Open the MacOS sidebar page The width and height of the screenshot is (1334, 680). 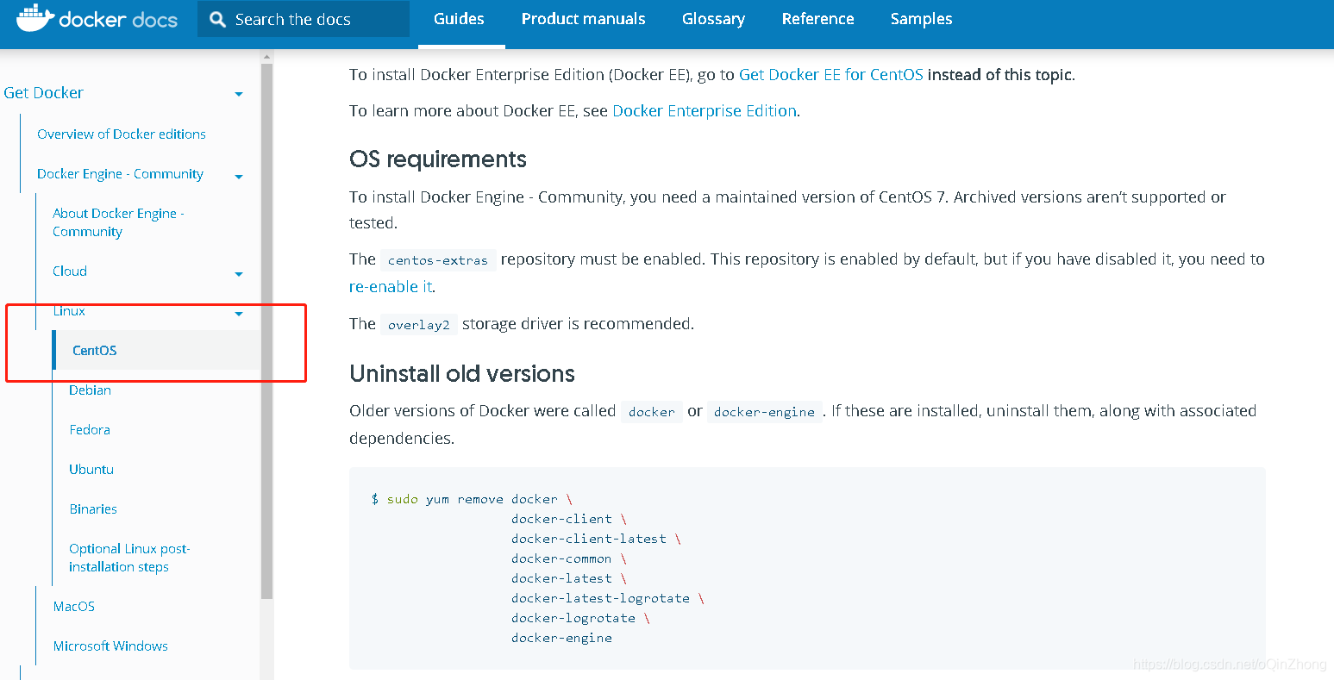74,606
